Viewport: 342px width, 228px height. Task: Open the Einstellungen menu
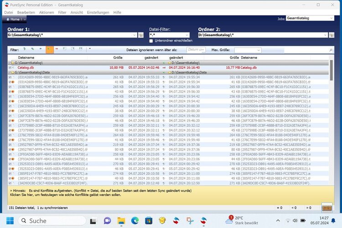tap(98, 12)
